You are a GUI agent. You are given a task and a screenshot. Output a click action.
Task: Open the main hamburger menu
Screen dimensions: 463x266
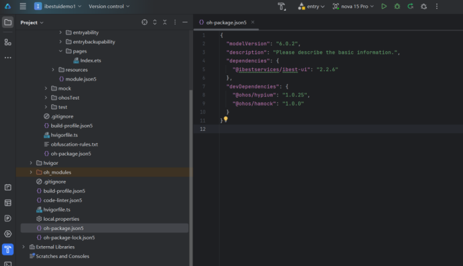(x=23, y=6)
